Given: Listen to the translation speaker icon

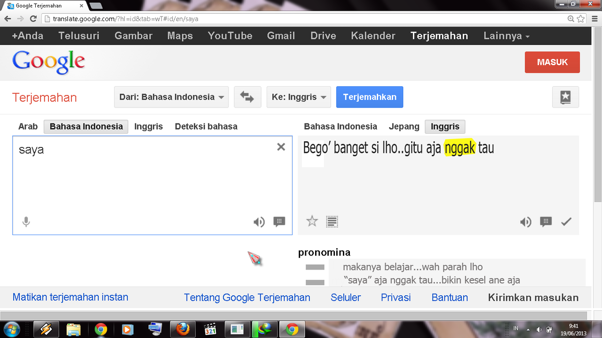Looking at the screenshot, I should (x=526, y=222).
